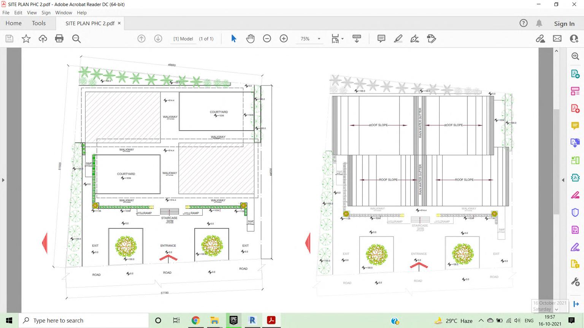
Task: Expand the left navigation pane
Action: point(3,180)
